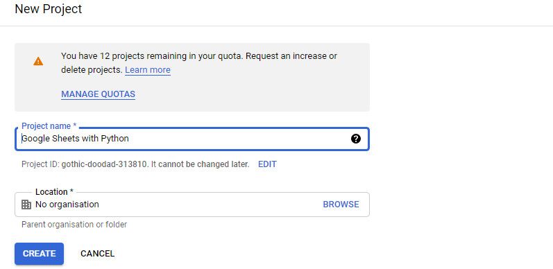553x269 pixels.
Task: Click EDIT next to the Project ID
Action: tap(267, 164)
